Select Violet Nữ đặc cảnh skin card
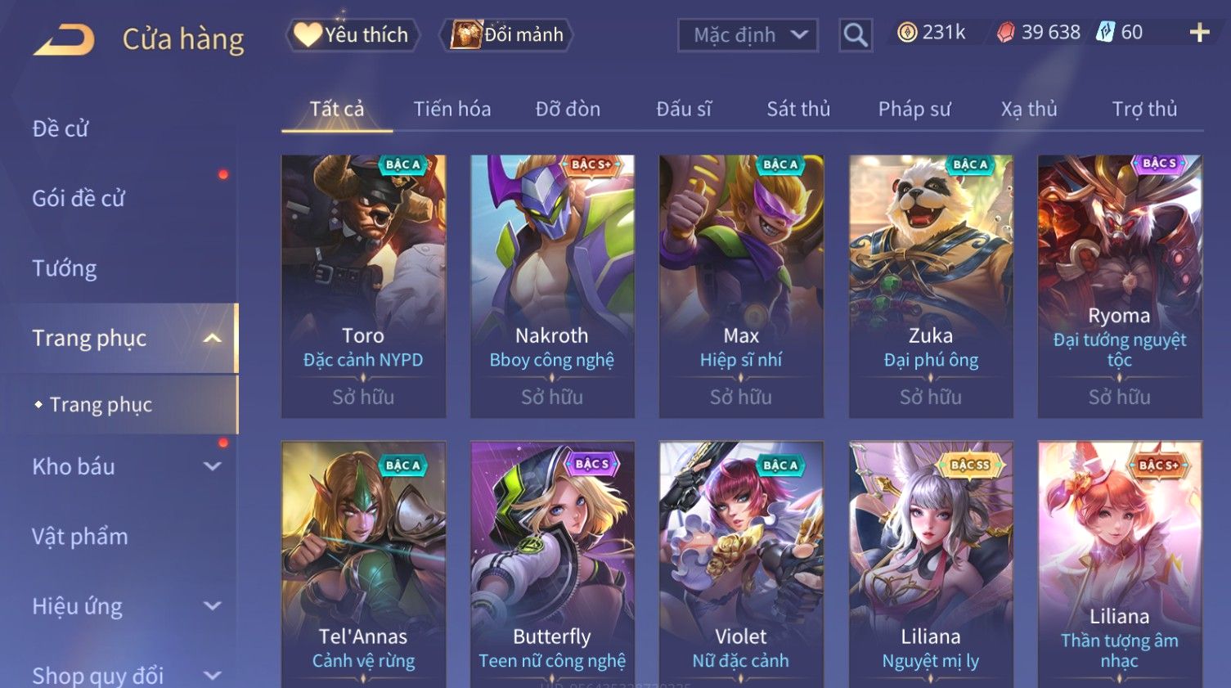The width and height of the screenshot is (1231, 688). coord(741,564)
